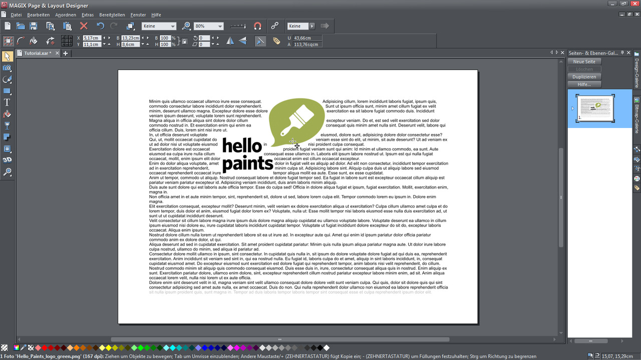Image resolution: width=641 pixels, height=360 pixels.
Task: Select the Text tool
Action: (7, 102)
